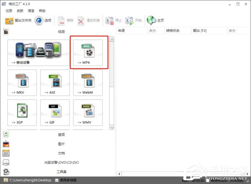Pick the AVI format icon
251x184 pixels.
pyautogui.click(x=55, y=82)
